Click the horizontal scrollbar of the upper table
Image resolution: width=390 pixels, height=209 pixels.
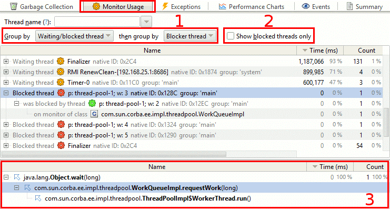[x=113, y=154]
